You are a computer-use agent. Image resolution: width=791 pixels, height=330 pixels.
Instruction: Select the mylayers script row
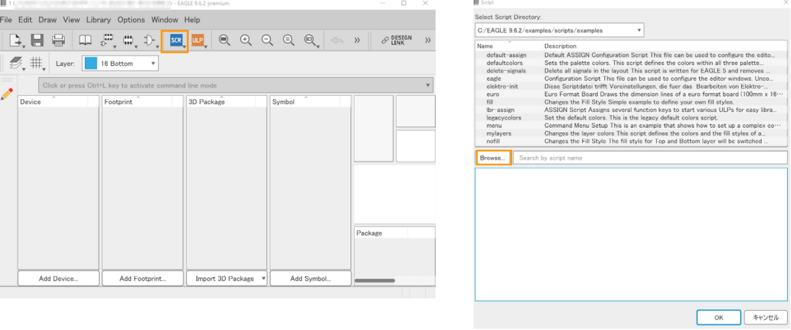click(631, 133)
